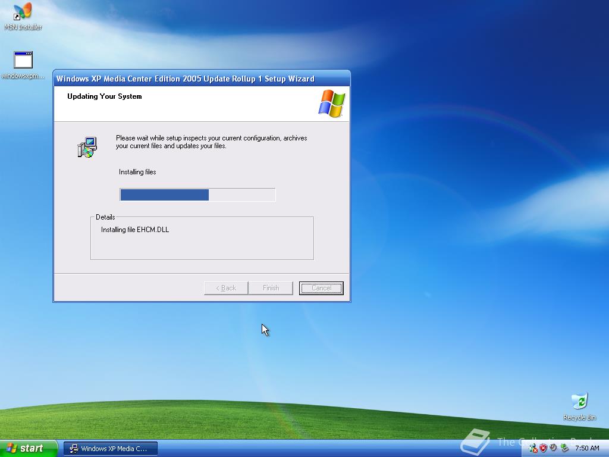The image size is (609, 457).
Task: Click the setup installation icon with monitor and disc
Action: tap(86, 146)
